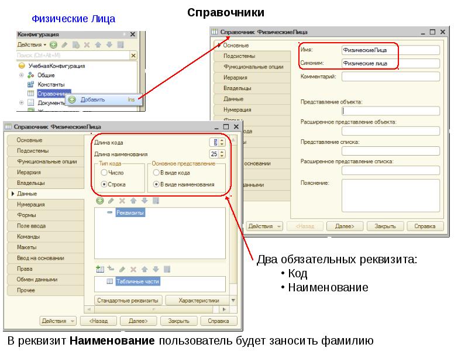
Task: Select the Строка code type radio
Action: (x=104, y=184)
